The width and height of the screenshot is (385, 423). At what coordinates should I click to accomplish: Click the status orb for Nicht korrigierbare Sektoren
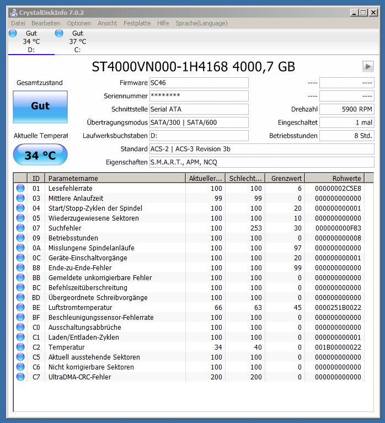(x=20, y=367)
